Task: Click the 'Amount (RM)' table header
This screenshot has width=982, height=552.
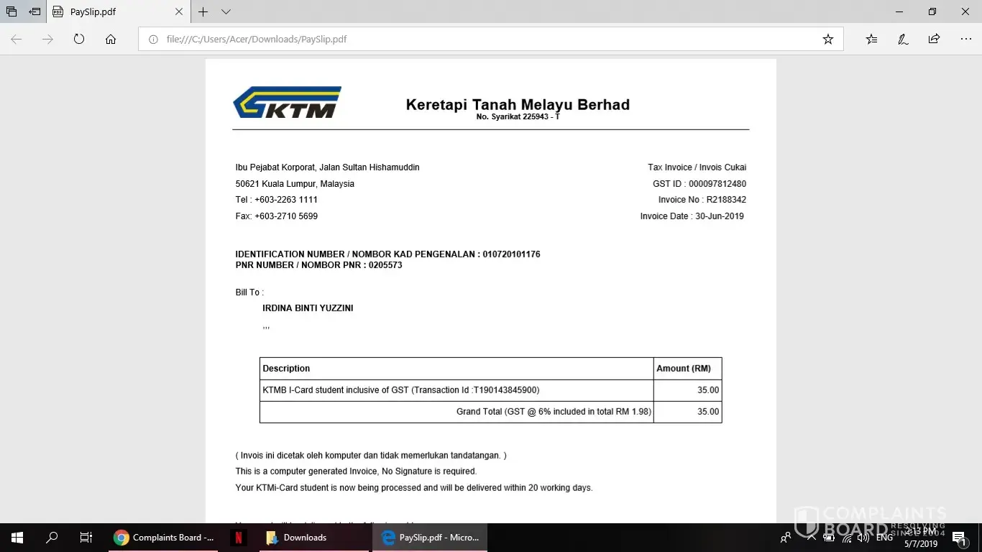Action: (684, 369)
